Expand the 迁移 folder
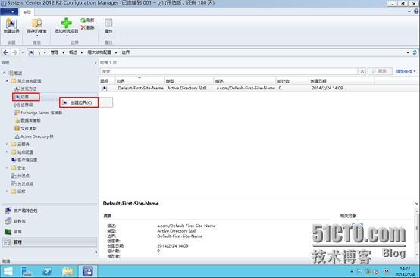Image resolution: width=420 pixels, height=278 pixels. 7,192
